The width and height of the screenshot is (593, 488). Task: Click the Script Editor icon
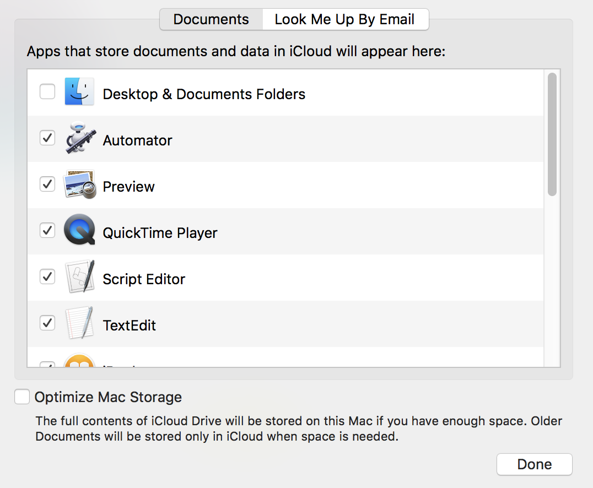point(79,276)
